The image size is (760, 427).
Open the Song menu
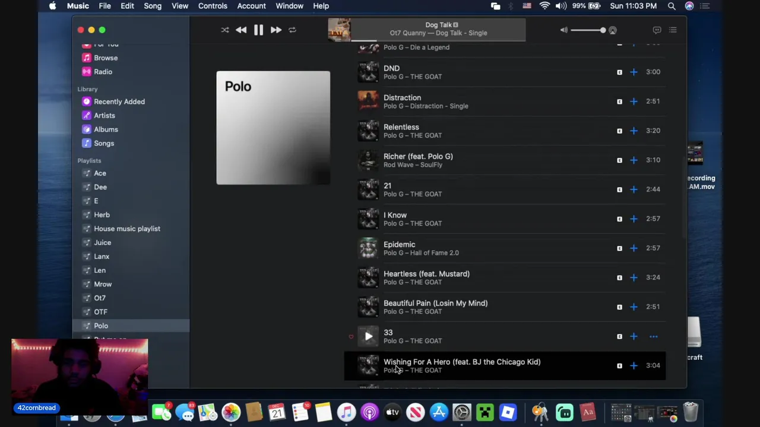(153, 6)
